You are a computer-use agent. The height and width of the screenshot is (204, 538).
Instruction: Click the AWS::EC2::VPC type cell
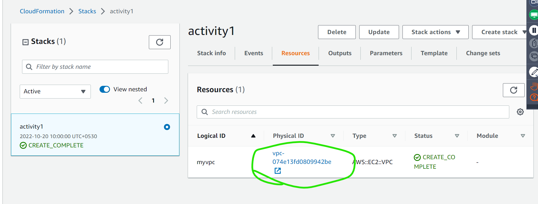[373, 162]
